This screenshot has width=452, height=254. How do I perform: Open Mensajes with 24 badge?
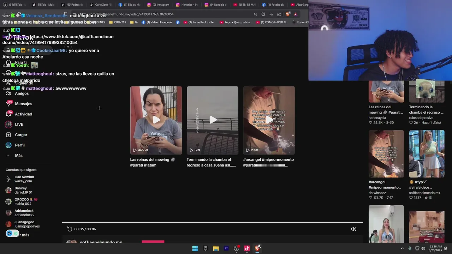[x=19, y=104]
